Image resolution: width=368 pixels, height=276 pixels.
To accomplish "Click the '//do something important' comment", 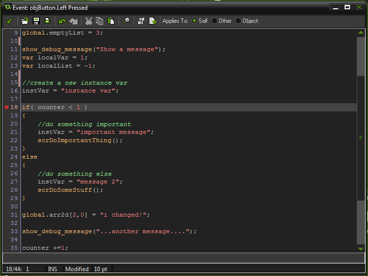I will 85,124.
